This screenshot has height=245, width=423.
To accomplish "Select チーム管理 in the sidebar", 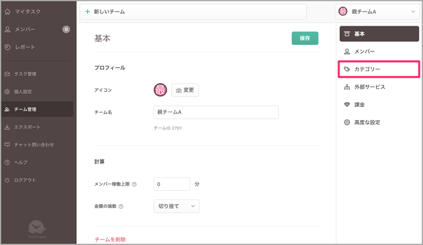I will pos(37,109).
